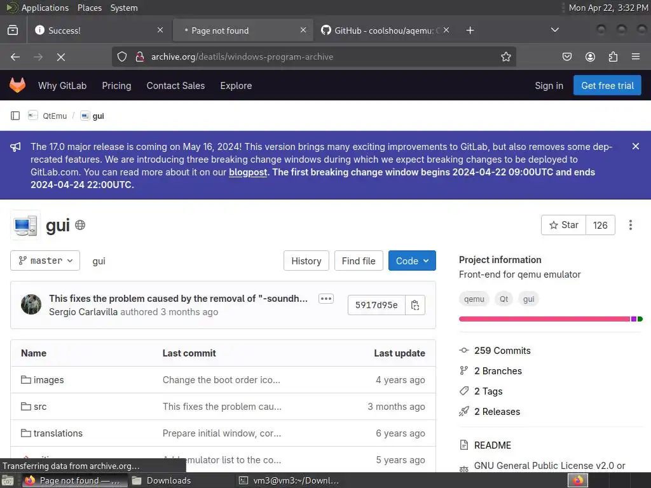Click Firefox View icon
The height and width of the screenshot is (488, 651).
(x=13, y=30)
